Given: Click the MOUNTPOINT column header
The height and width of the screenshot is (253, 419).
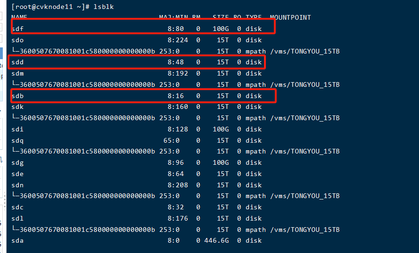Looking at the screenshot, I should coord(290,18).
